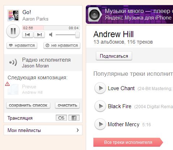Mute the player volume speaker icon

click(x=51, y=35)
